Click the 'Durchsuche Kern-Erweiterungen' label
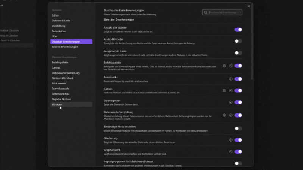This screenshot has width=303, height=170. click(124, 11)
